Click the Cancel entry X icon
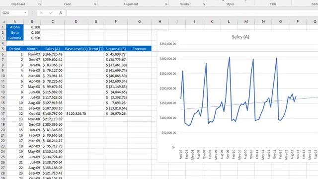318x179 pixels. (x=41, y=13)
